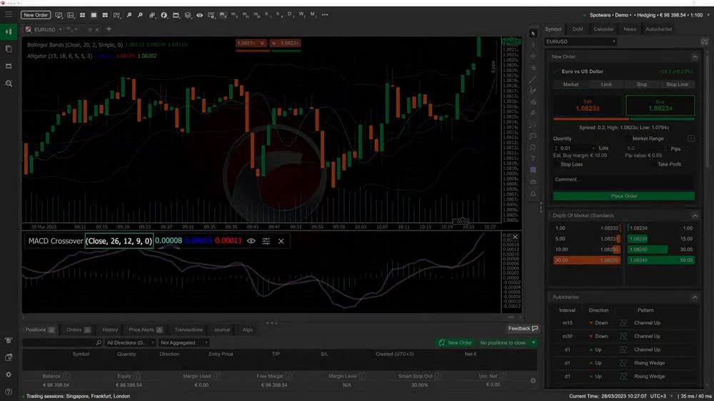
Task: Select the rectangle drawing tool
Action: click(x=533, y=136)
